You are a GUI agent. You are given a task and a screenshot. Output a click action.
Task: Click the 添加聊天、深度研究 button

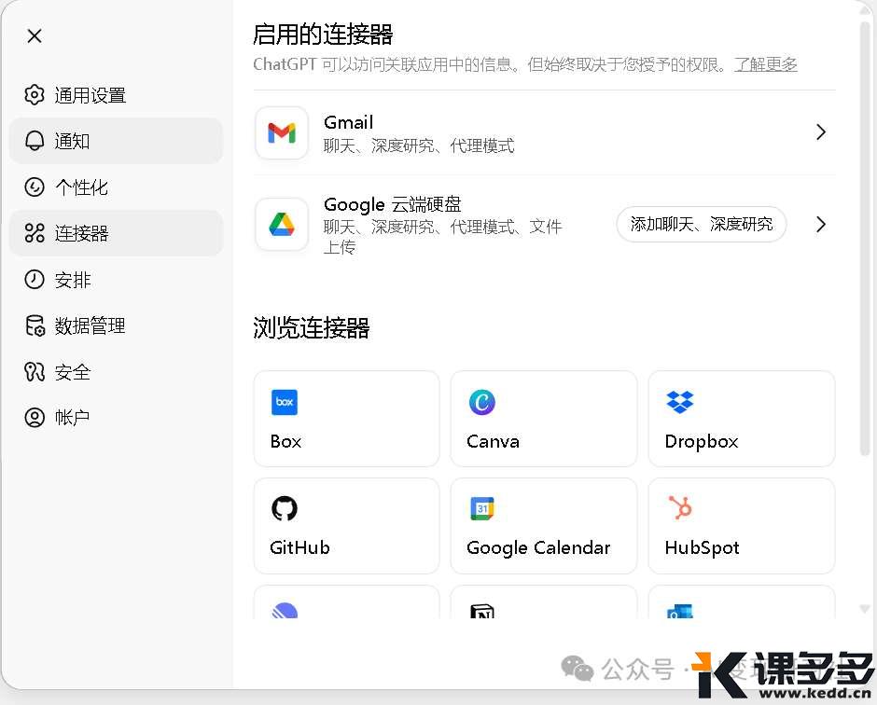click(701, 225)
